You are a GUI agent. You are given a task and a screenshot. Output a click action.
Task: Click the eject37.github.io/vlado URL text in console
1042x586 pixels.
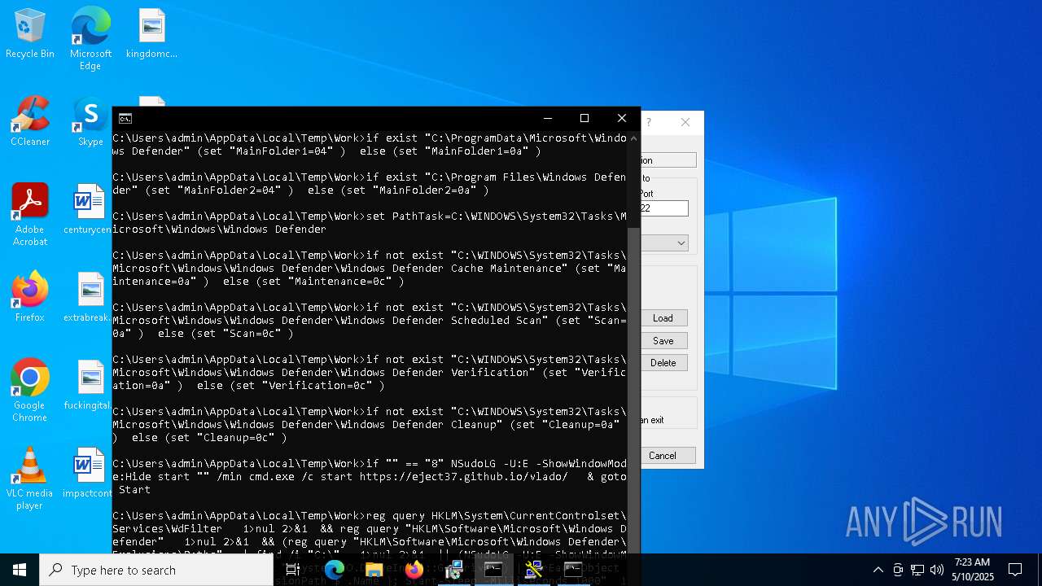pyautogui.click(x=463, y=477)
